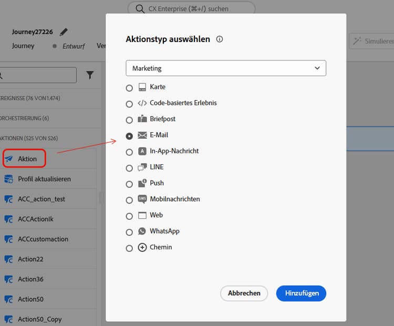Click the pencil icon to rename Journey27226
The image size is (394, 326).
(x=64, y=32)
